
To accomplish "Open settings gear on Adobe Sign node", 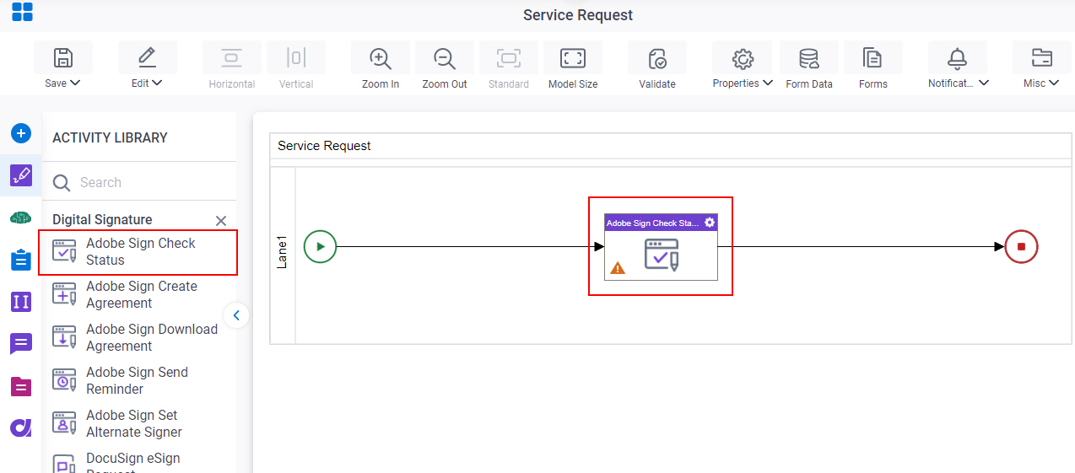I will pyautogui.click(x=710, y=223).
